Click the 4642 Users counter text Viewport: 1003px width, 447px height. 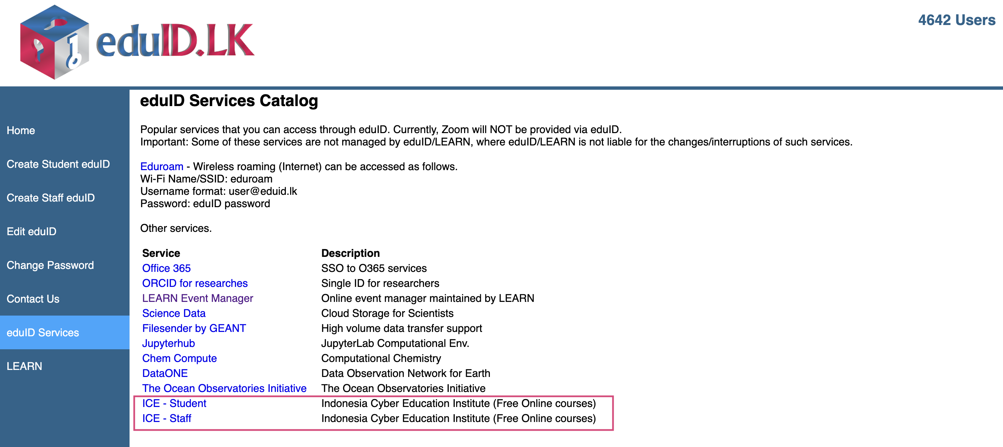pyautogui.click(x=957, y=20)
